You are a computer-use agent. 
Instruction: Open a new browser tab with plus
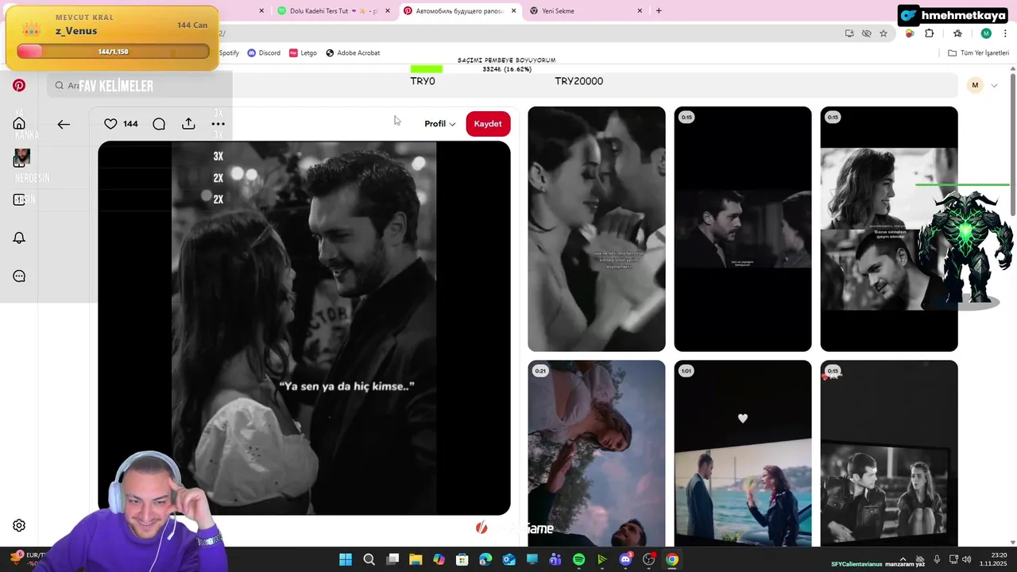pyautogui.click(x=659, y=11)
